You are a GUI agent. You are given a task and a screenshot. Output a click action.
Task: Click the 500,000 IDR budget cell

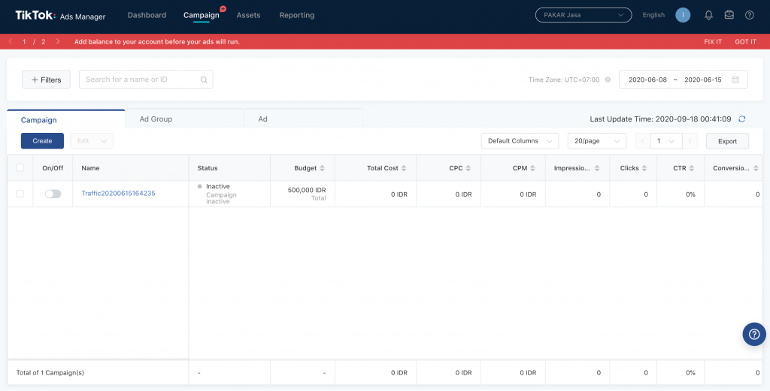[x=302, y=194]
